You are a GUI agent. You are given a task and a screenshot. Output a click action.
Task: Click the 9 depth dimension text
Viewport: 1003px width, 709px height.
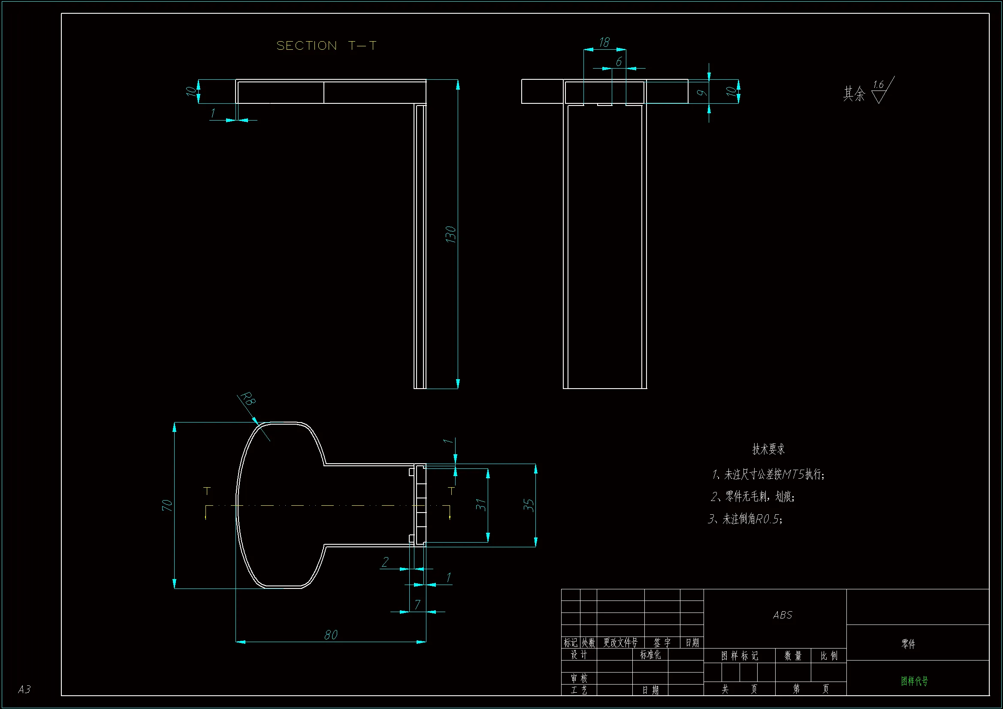[x=701, y=93]
